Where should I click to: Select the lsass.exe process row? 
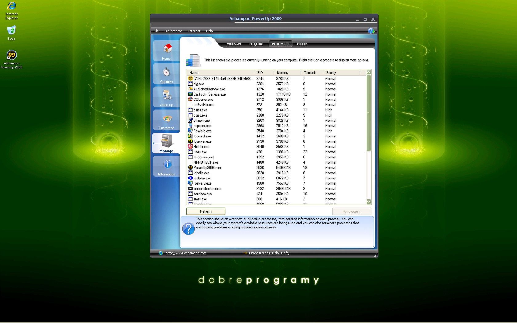tap(276, 152)
